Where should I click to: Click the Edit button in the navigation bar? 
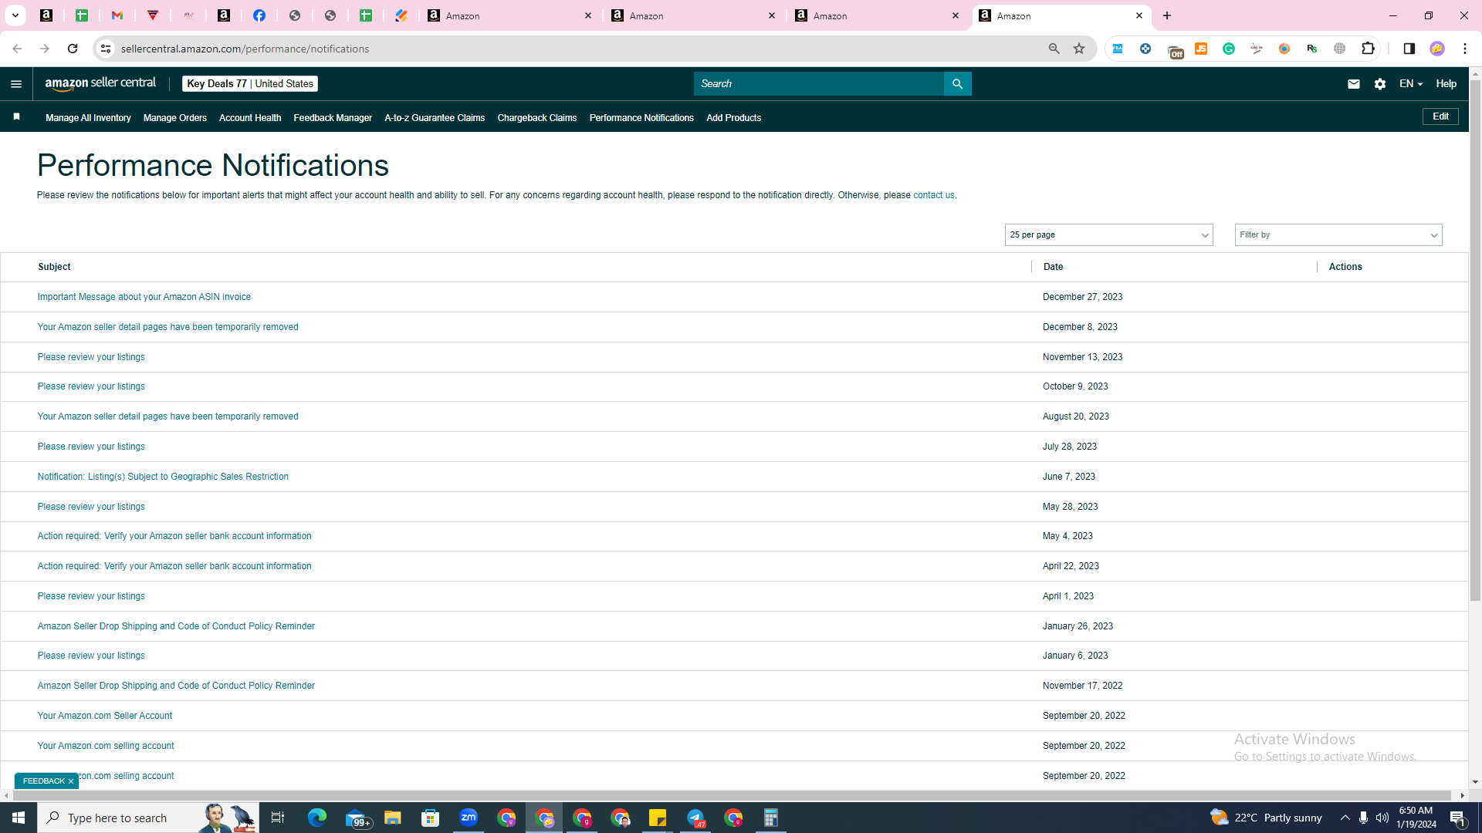coord(1440,116)
